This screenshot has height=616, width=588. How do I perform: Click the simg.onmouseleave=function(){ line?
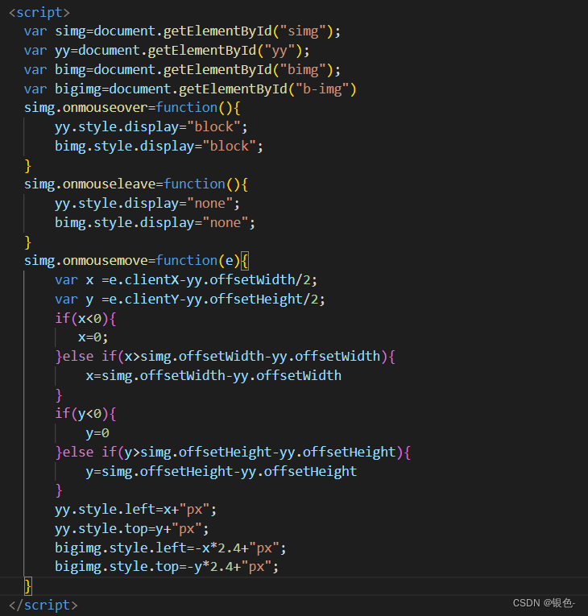[x=136, y=184]
